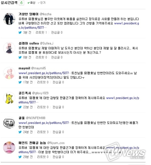Click Twitter bird icon on the 24분 전 post

(20, 132)
